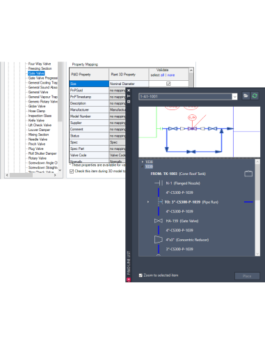Select Lift Check Valve tree entry
This screenshot has width=265, height=343.
coord(40,125)
